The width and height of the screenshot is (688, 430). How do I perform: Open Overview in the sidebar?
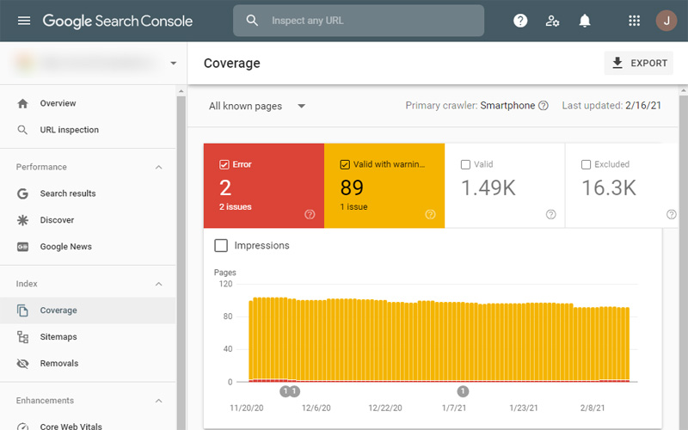88,103
